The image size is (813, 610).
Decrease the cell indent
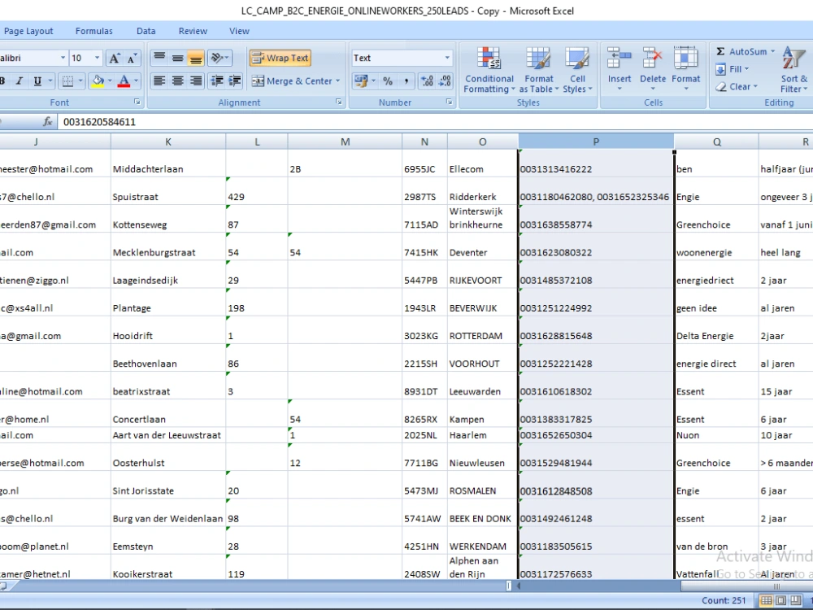pos(217,81)
